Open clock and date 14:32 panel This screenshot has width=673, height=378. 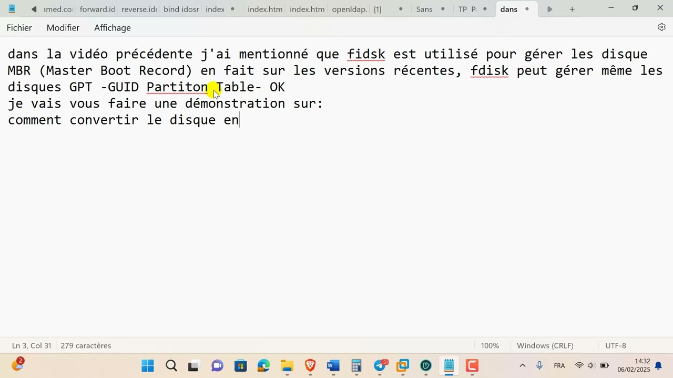coord(634,366)
